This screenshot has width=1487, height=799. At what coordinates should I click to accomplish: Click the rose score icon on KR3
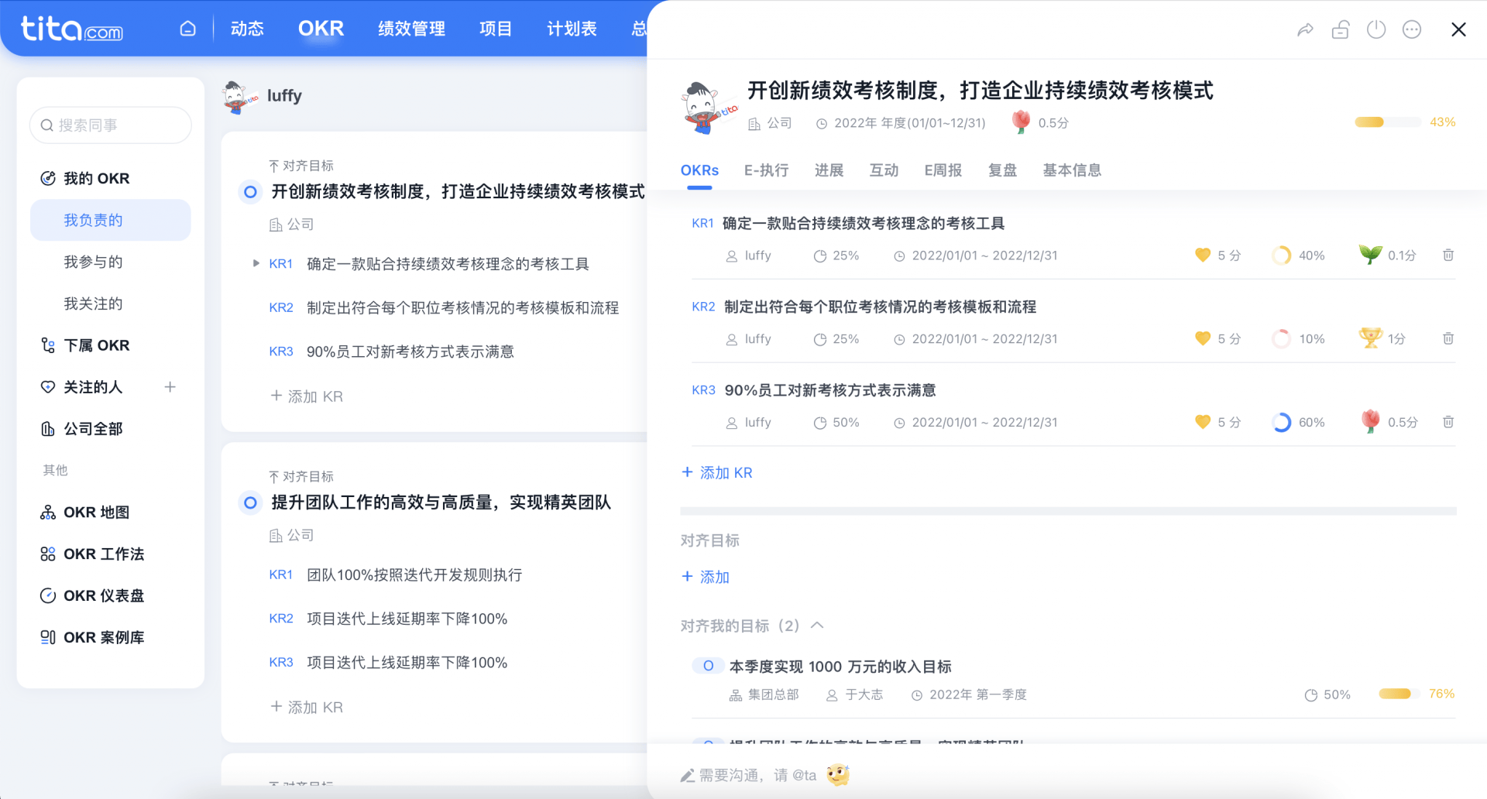click(x=1370, y=420)
